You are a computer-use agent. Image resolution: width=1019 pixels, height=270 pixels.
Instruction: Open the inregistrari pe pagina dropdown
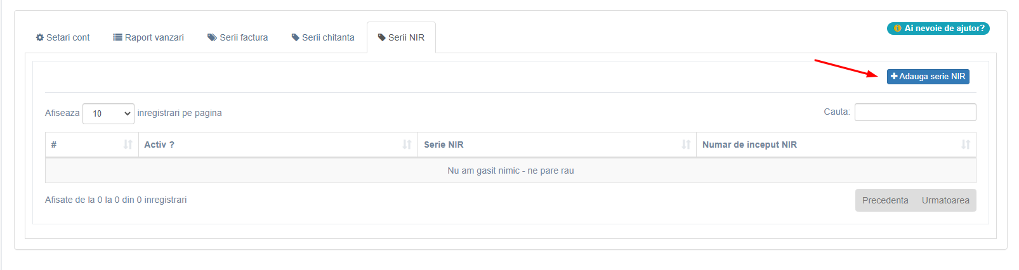pos(108,113)
